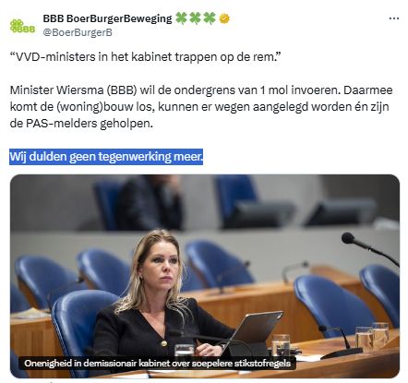Click the third green clover emoji
The image size is (408, 383).
click(210, 18)
